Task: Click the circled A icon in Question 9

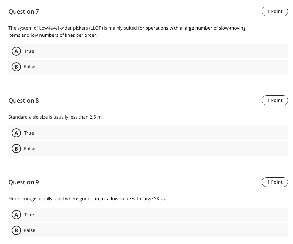Action: pos(16,215)
